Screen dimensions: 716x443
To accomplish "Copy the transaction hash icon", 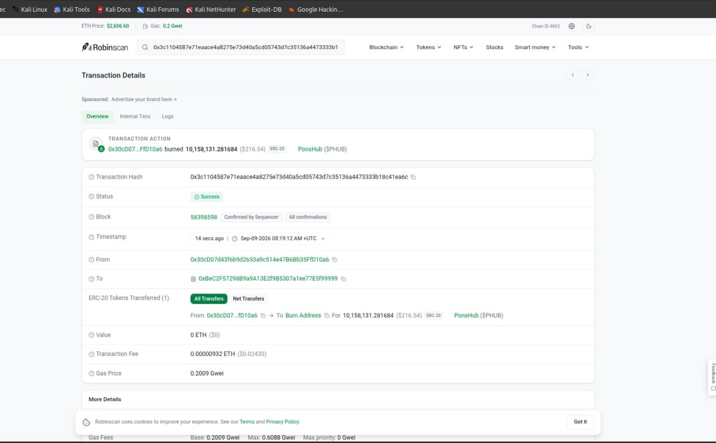I will tap(413, 177).
